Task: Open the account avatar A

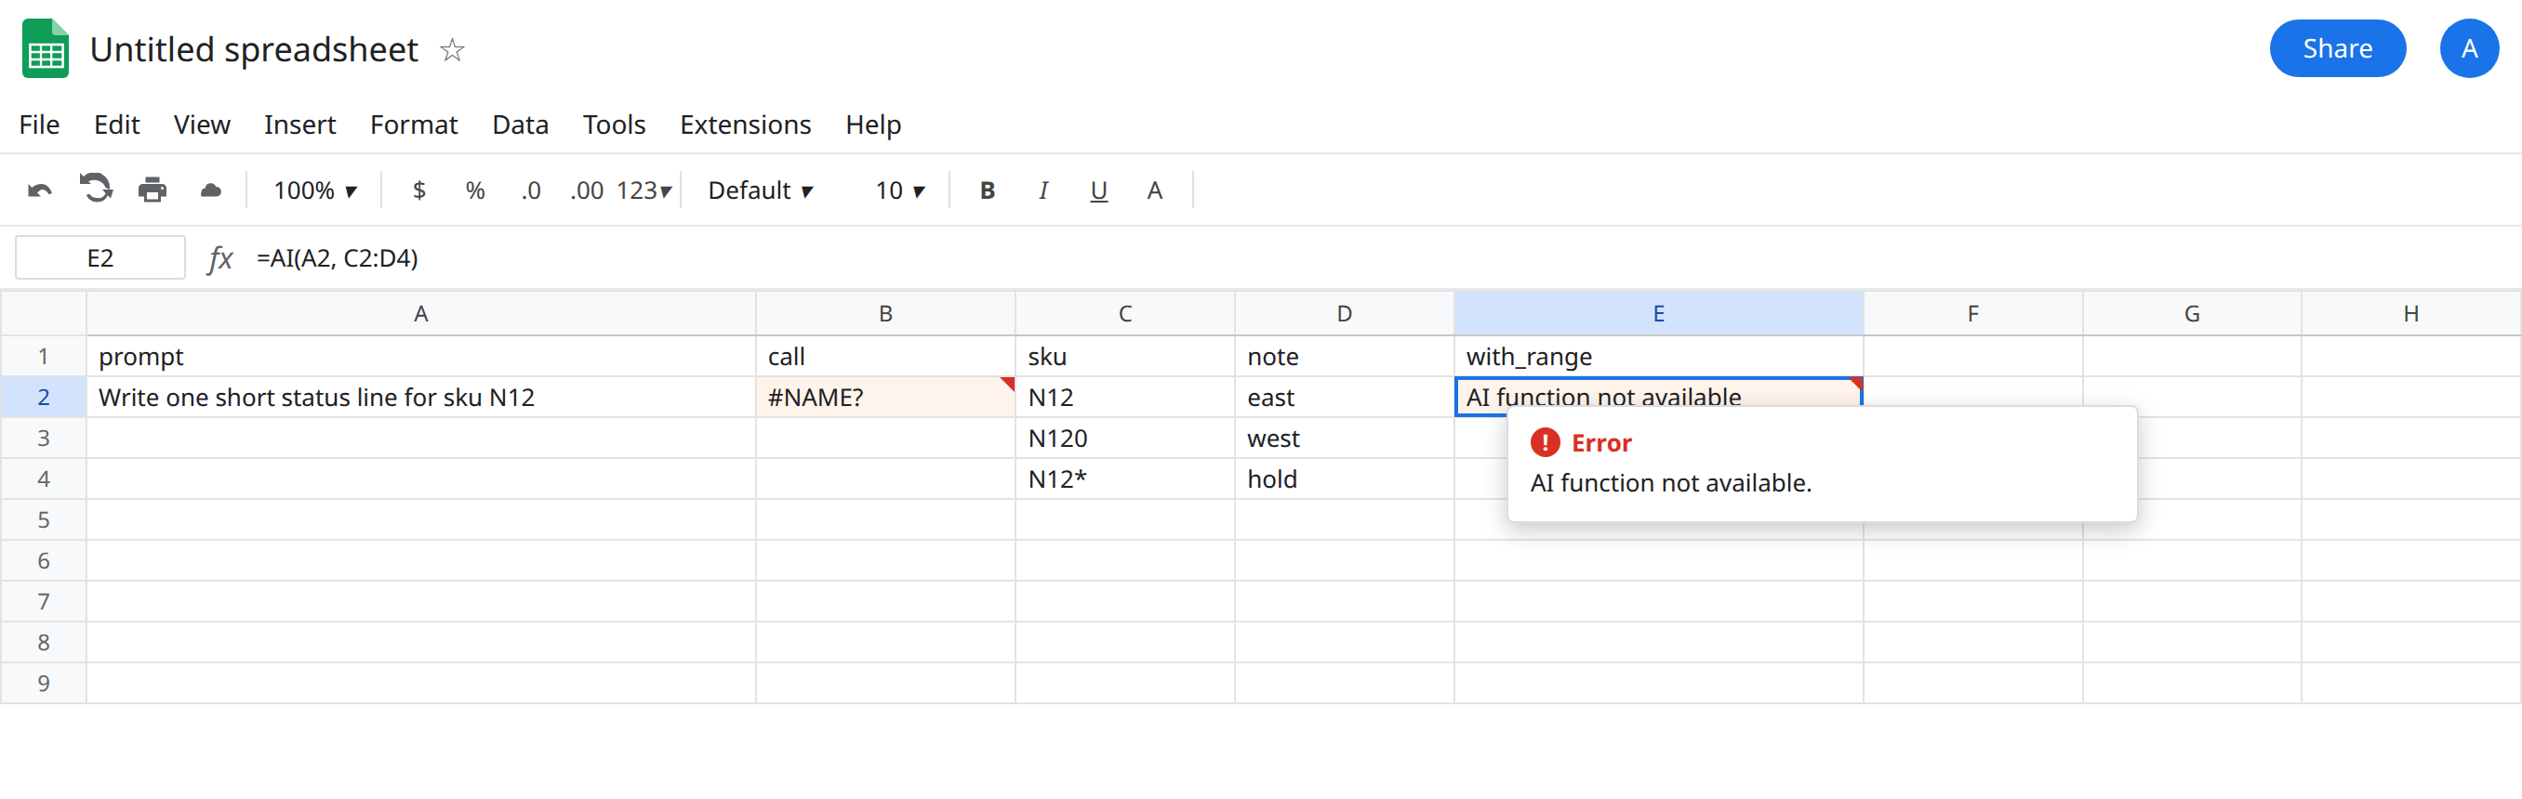Action: click(2468, 48)
